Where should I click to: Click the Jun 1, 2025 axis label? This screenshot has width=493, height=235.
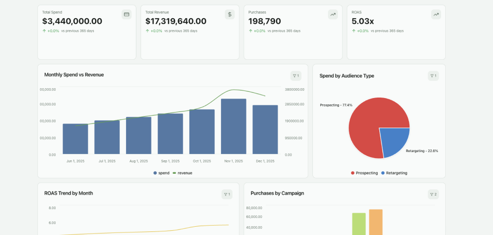tap(75, 161)
